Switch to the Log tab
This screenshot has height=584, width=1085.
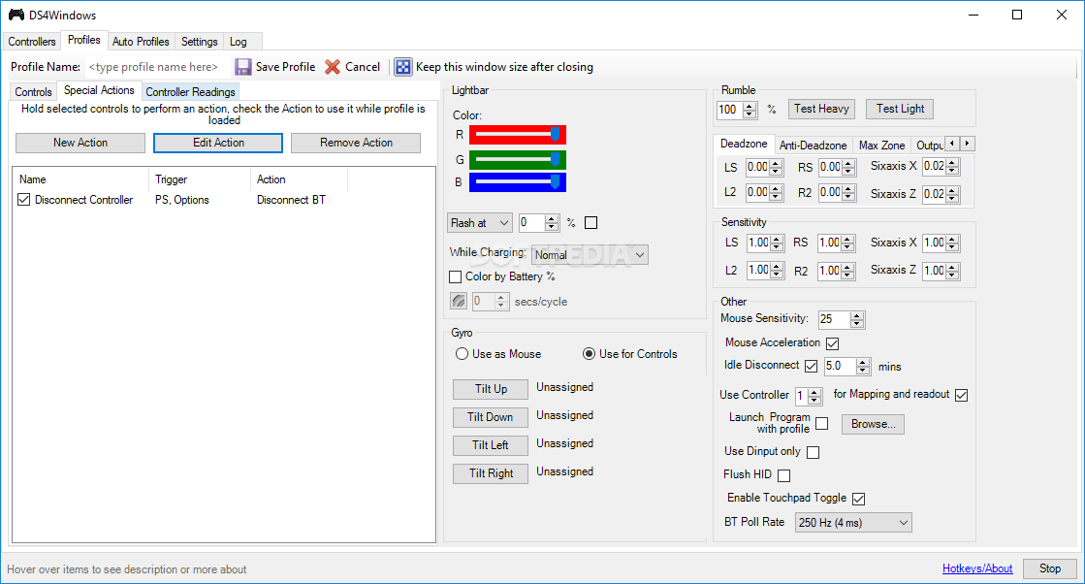pos(238,42)
